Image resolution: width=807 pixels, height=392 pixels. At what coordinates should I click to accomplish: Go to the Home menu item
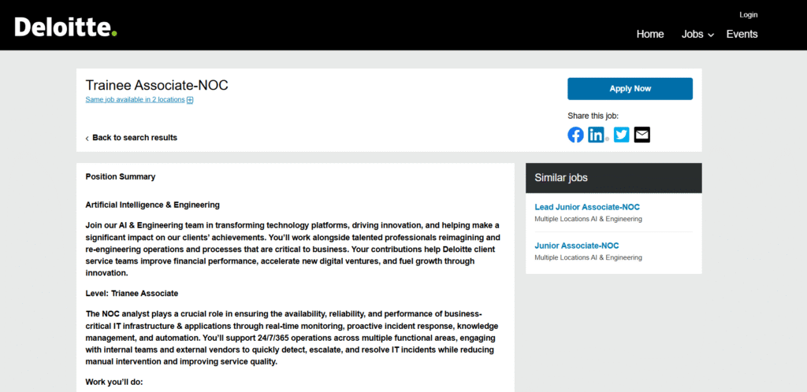(x=650, y=34)
